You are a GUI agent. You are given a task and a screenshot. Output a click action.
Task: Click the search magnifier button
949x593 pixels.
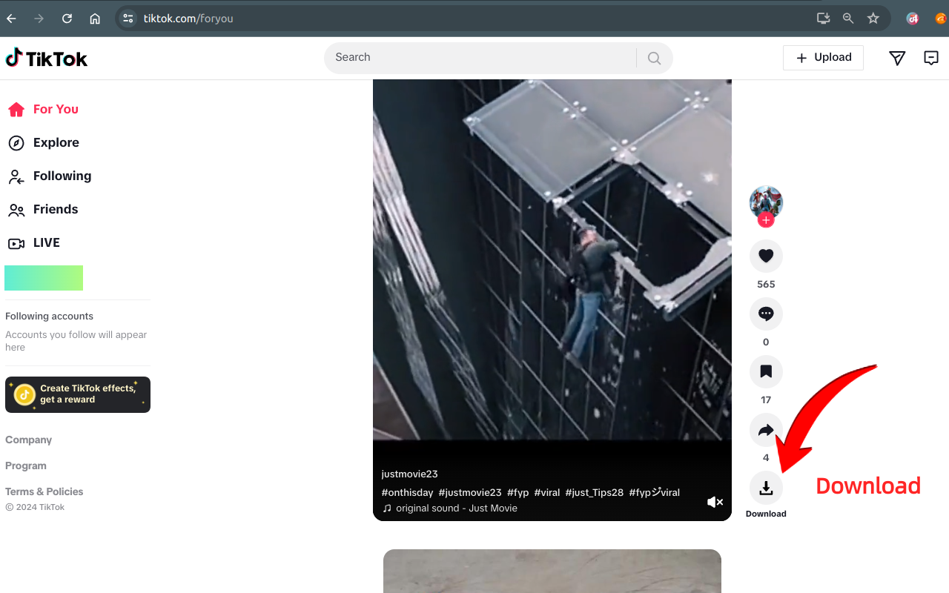[654, 58]
